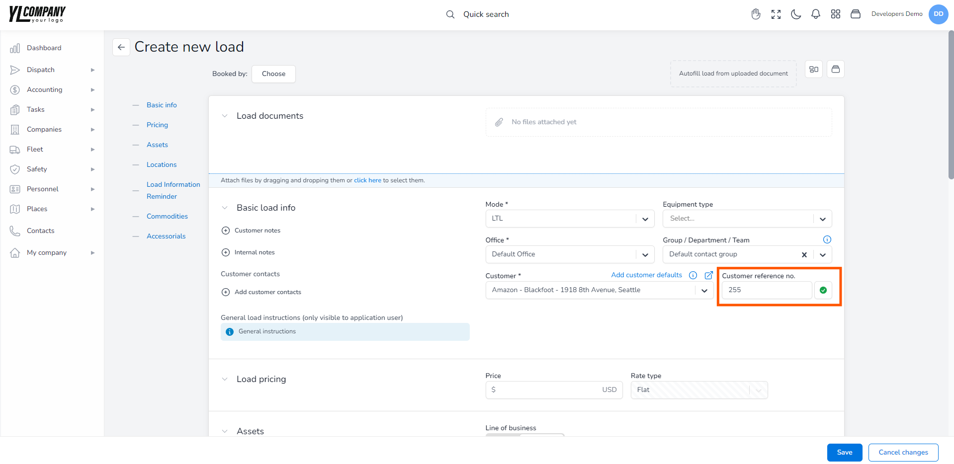This screenshot has width=954, height=464.
Task: Click Dashboard chart icon in sidebar
Action: click(x=15, y=48)
